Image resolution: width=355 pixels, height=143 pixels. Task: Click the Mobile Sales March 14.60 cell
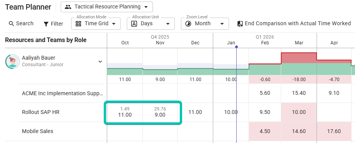point(299,131)
